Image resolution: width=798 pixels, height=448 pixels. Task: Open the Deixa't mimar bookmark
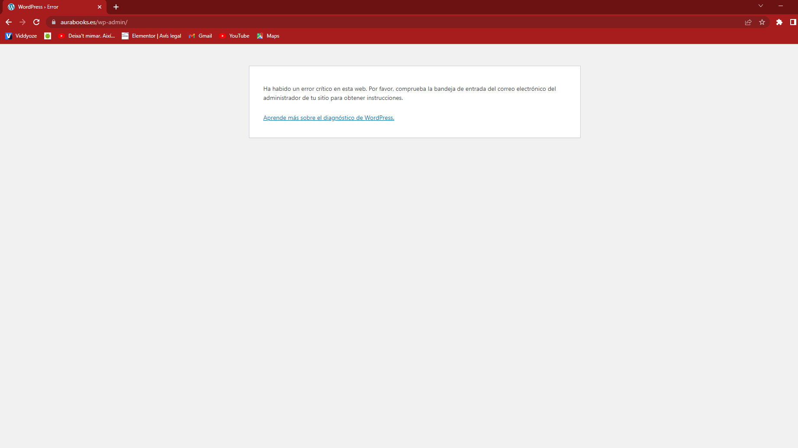tap(87, 36)
